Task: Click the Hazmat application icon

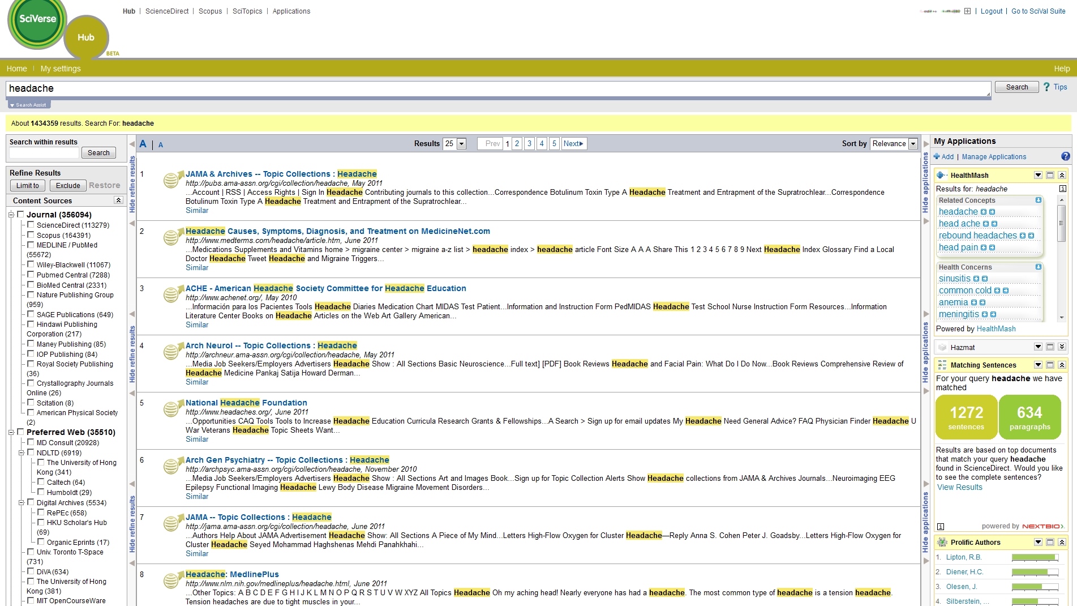Action: click(x=942, y=347)
